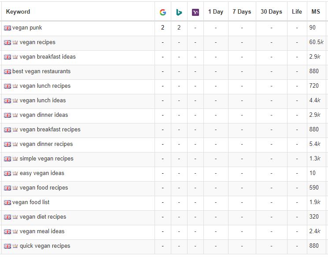Sort by the 1 Day column header
328x257 pixels.
point(216,12)
